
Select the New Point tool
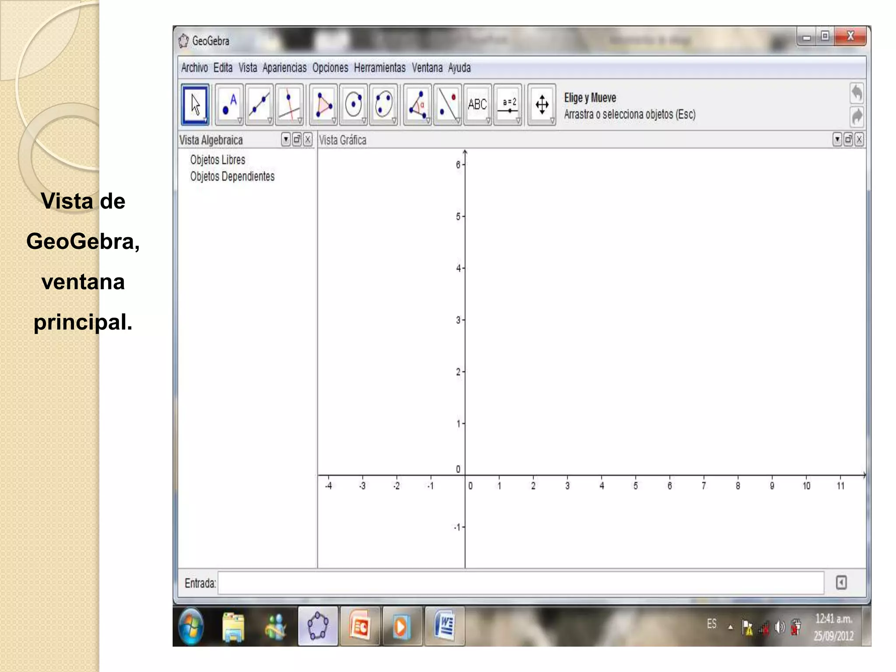[x=229, y=105]
